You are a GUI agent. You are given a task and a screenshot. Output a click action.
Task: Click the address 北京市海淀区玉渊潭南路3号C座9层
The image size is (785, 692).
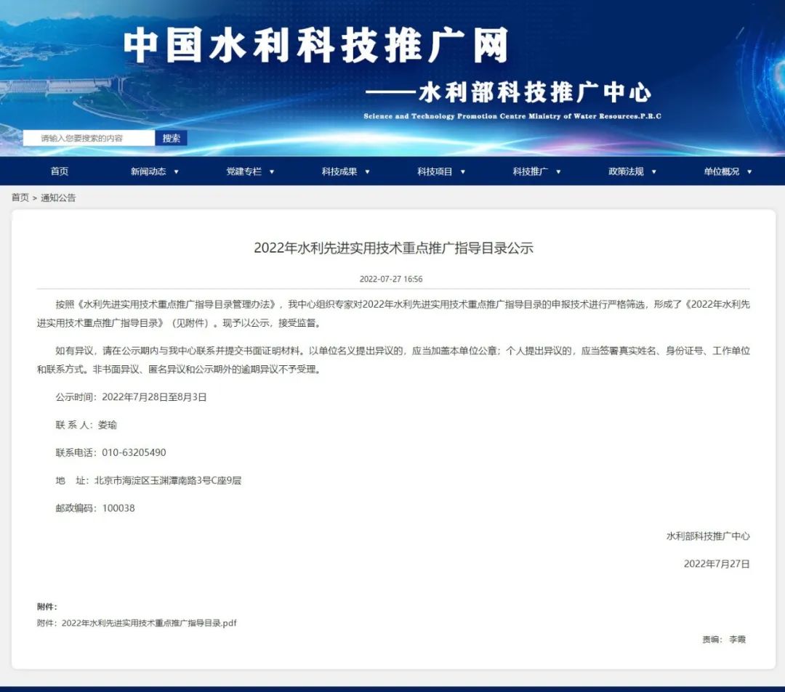click(168, 481)
